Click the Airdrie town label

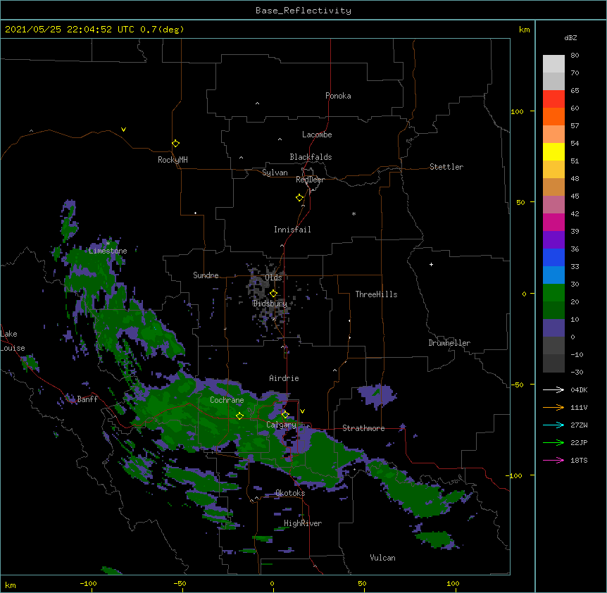click(284, 378)
